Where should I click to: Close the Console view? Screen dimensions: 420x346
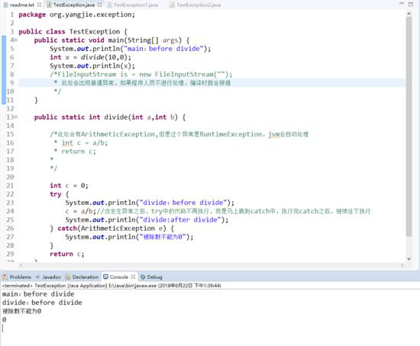coord(133,277)
